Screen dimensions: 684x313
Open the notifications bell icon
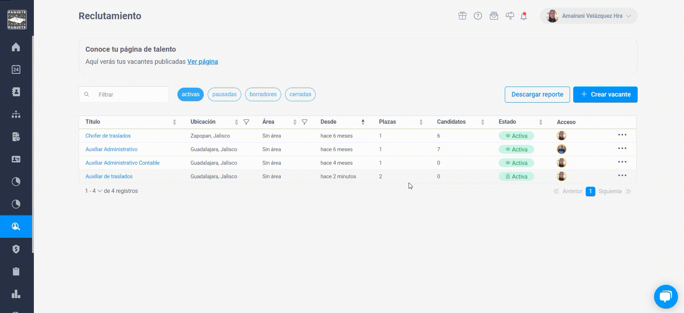coord(524,16)
